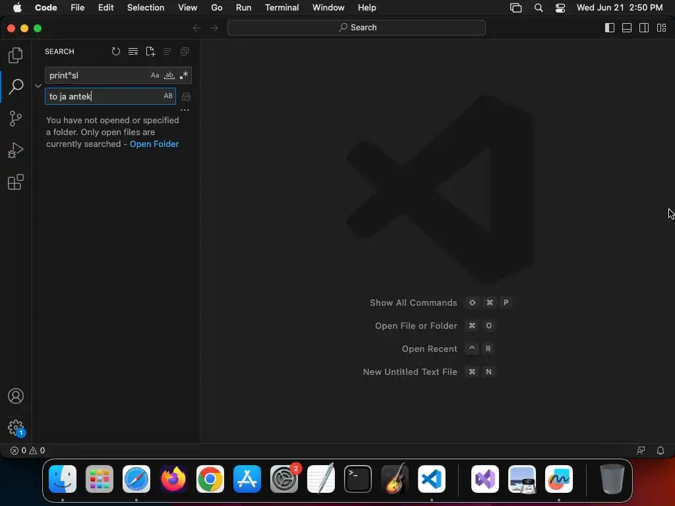
Task: Open the Manage gear menu
Action: (16, 428)
